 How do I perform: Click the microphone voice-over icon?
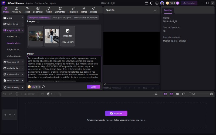click(156, 94)
